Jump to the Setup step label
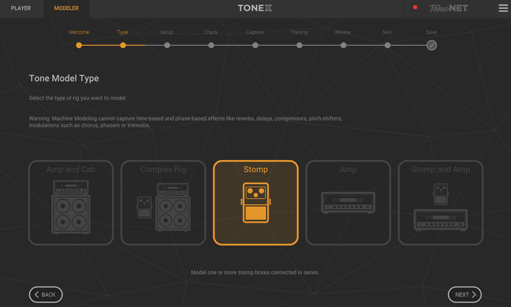This screenshot has width=511, height=307. (x=166, y=32)
